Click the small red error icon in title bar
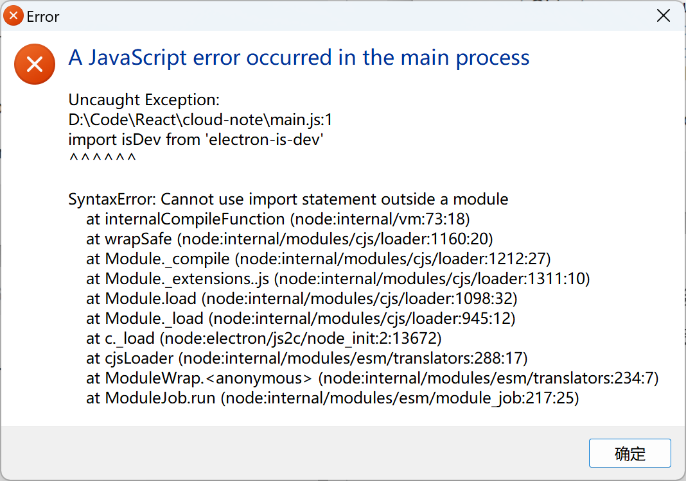686x481 pixels. pyautogui.click(x=13, y=16)
